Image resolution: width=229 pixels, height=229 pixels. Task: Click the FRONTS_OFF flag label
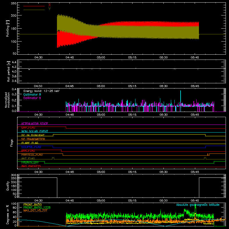30,162
